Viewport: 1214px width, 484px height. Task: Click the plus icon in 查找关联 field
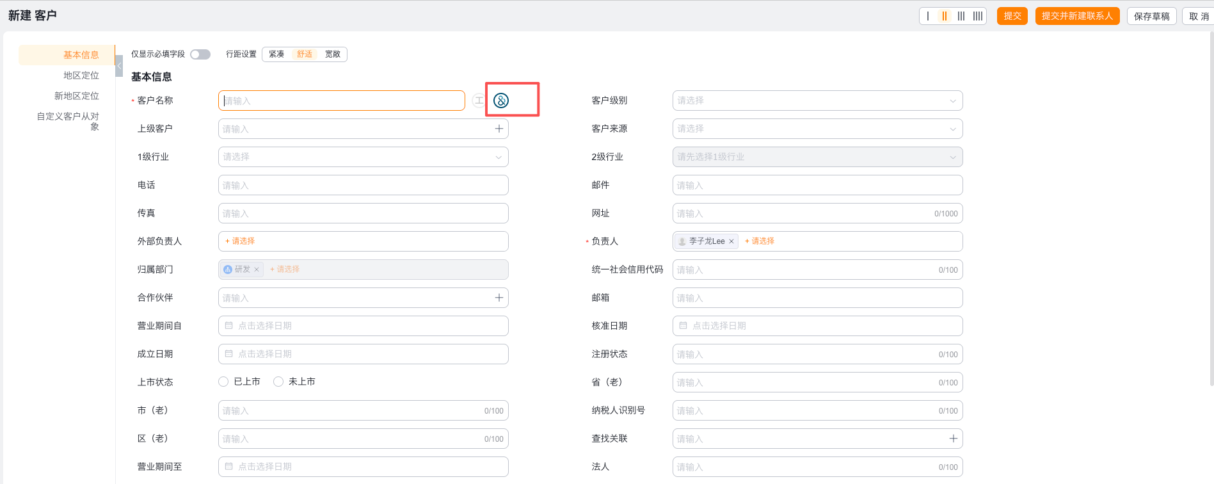pos(954,439)
